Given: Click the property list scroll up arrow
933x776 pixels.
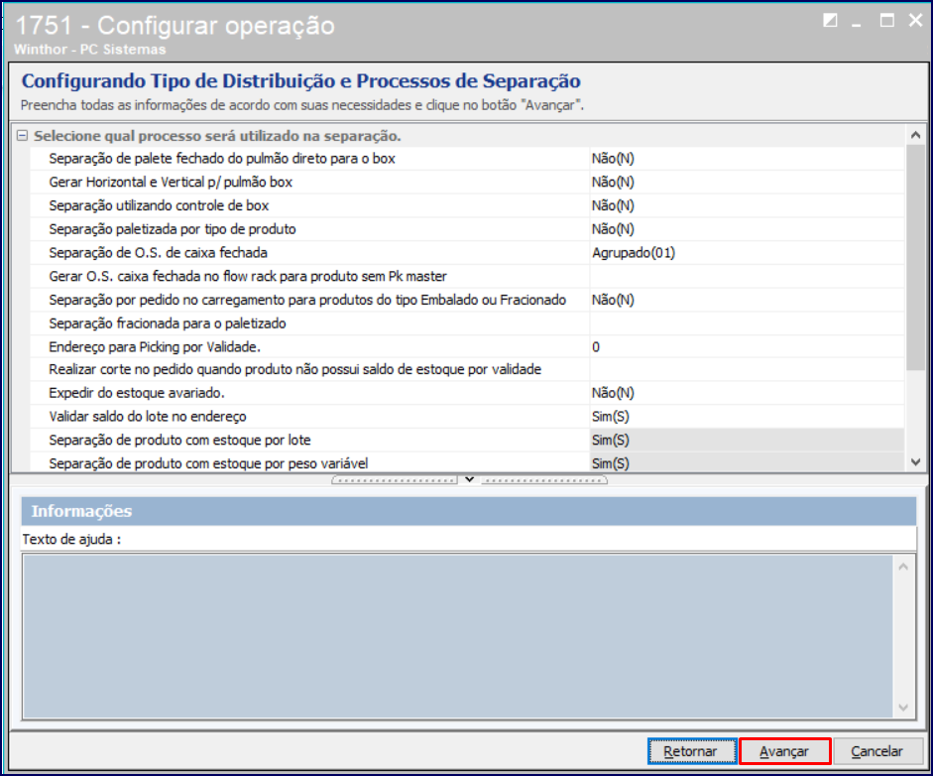Looking at the screenshot, I should [915, 135].
